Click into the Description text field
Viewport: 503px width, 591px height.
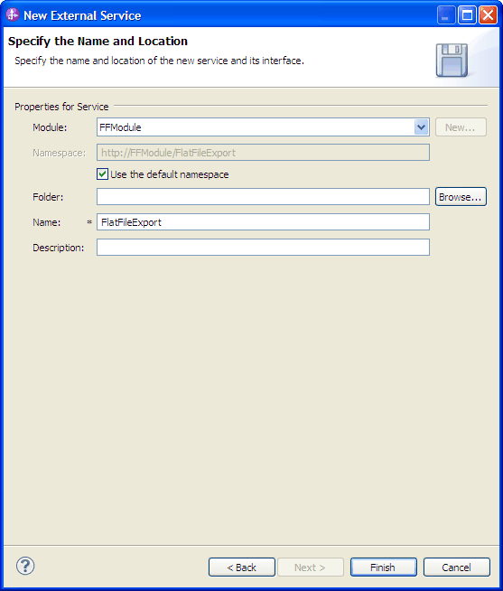[x=263, y=248]
